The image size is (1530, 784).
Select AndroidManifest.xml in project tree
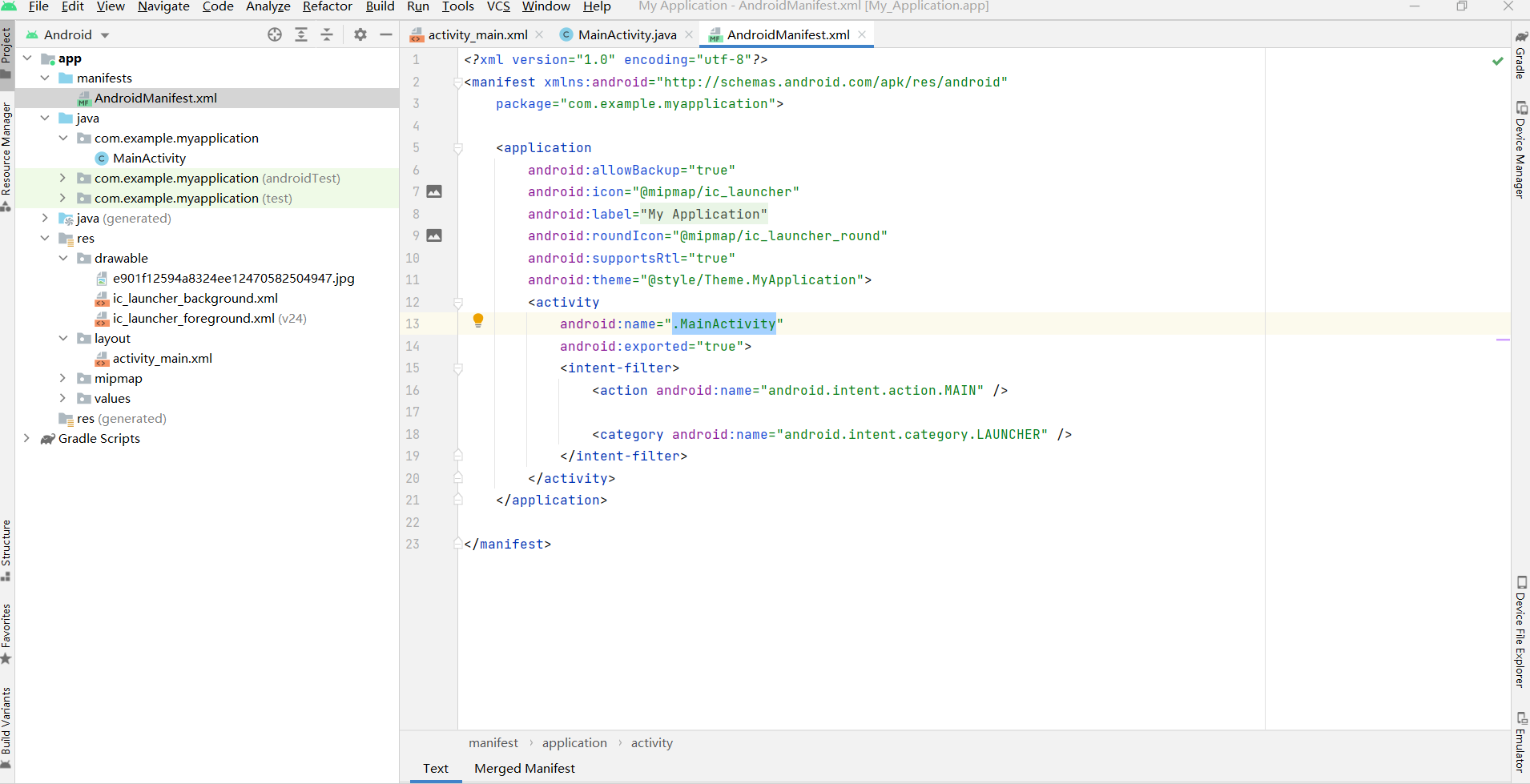point(155,99)
